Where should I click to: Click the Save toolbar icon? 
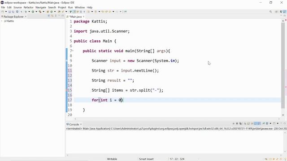(x=9, y=12)
